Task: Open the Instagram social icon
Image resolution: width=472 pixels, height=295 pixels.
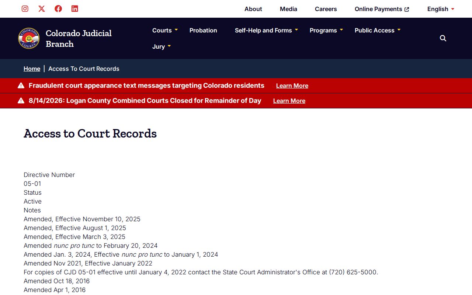Action: (x=25, y=8)
